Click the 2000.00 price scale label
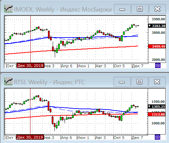The width and height of the screenshot is (169, 143). [158, 60]
